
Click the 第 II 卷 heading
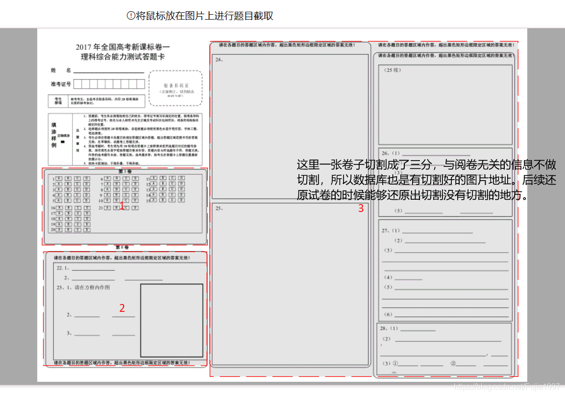(122, 247)
